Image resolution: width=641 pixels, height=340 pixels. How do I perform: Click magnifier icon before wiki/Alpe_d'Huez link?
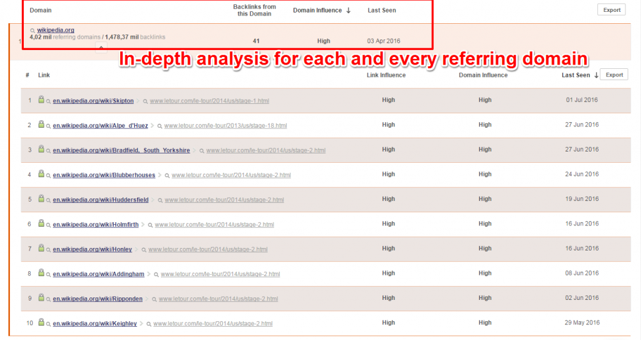click(48, 126)
